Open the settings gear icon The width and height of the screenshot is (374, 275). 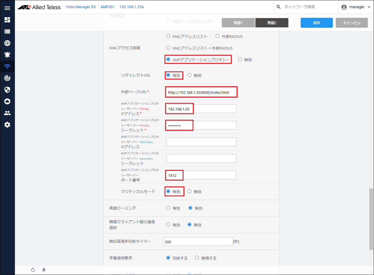(x=7, y=125)
